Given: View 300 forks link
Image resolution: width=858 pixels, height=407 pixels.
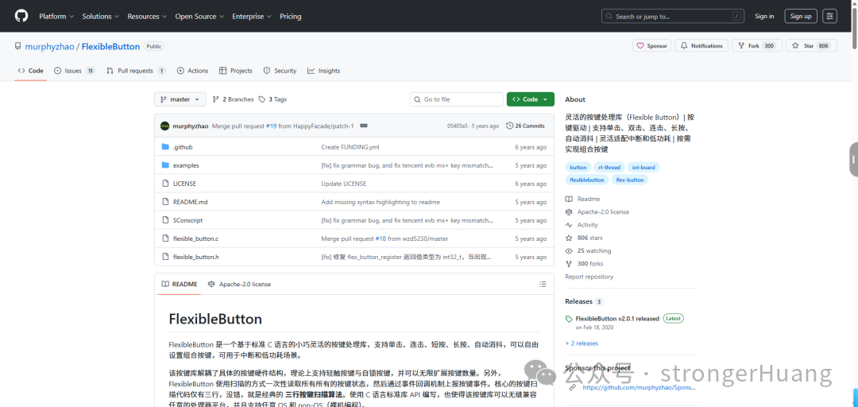Looking at the screenshot, I should coord(585,264).
